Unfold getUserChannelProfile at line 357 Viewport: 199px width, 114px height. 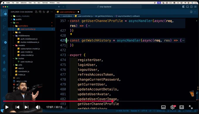coord(68,21)
